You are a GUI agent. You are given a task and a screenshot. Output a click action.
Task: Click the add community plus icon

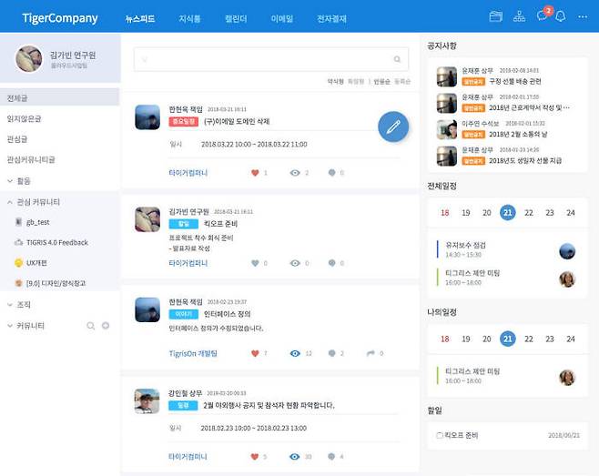106,326
